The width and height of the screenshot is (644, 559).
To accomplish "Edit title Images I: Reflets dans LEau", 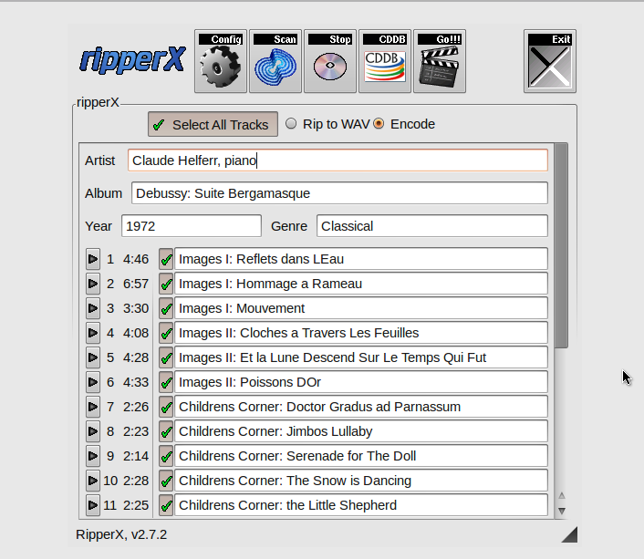I will point(361,259).
